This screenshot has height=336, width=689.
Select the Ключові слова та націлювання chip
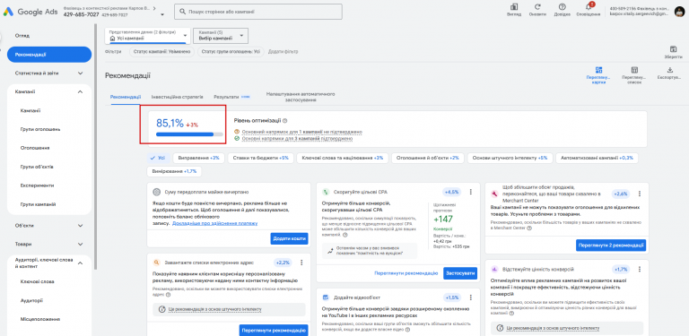[x=343, y=158]
